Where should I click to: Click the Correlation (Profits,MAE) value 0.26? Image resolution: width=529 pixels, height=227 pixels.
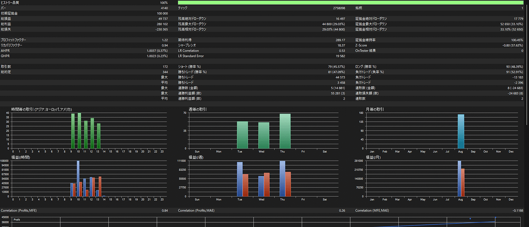tap(342, 210)
